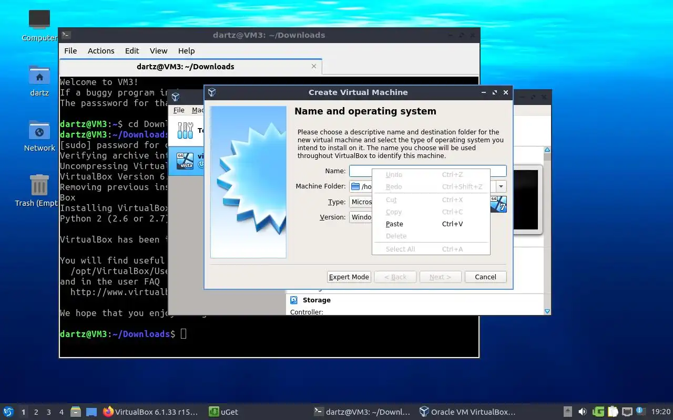Open the terminal File menu

[x=70, y=51]
